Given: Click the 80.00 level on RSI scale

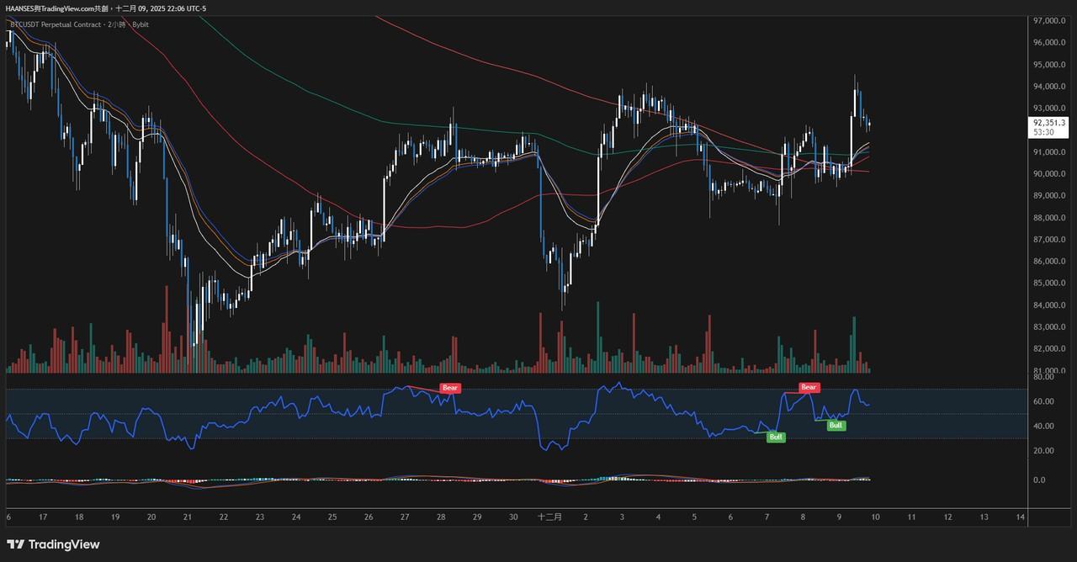Looking at the screenshot, I should pos(1043,378).
